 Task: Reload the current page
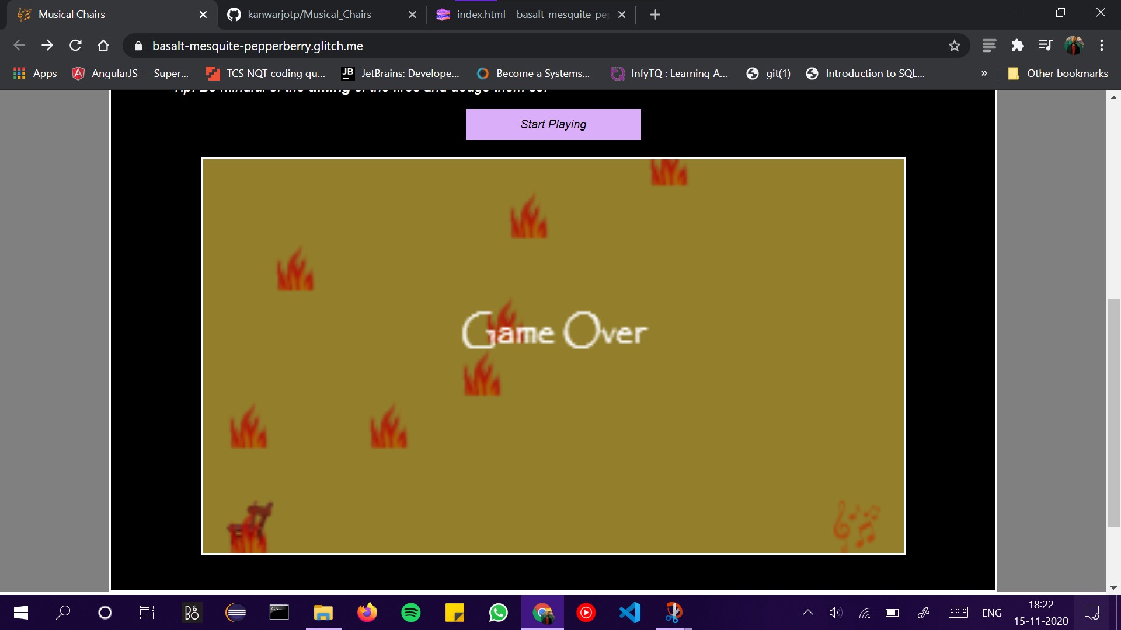[x=75, y=45]
